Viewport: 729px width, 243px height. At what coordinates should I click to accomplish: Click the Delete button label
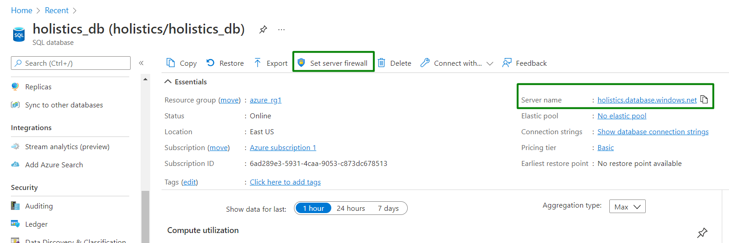(401, 63)
